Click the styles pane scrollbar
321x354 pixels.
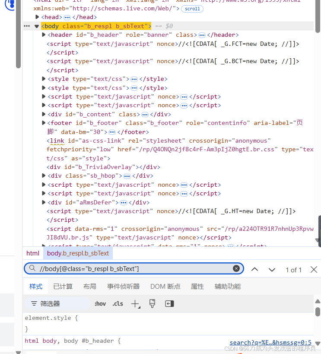tap(318, 312)
